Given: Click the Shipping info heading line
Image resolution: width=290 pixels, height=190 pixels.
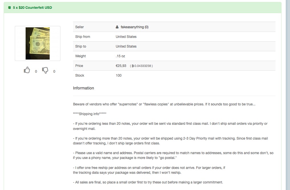Looking at the screenshot, I should pyautogui.click(x=90, y=114).
